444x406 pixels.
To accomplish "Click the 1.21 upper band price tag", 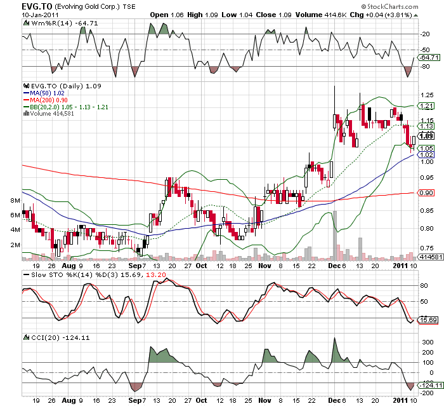I will [x=426, y=106].
